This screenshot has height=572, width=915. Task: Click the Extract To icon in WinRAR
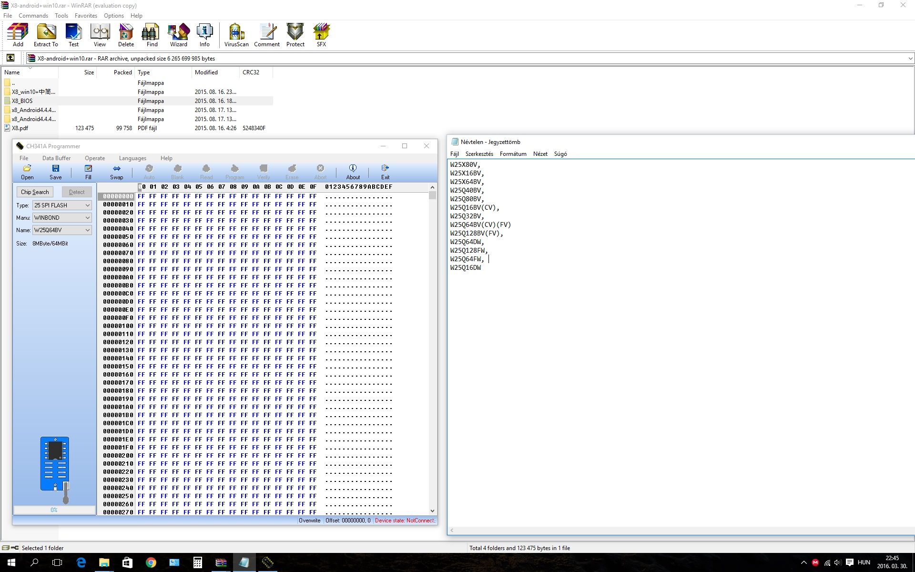point(46,35)
